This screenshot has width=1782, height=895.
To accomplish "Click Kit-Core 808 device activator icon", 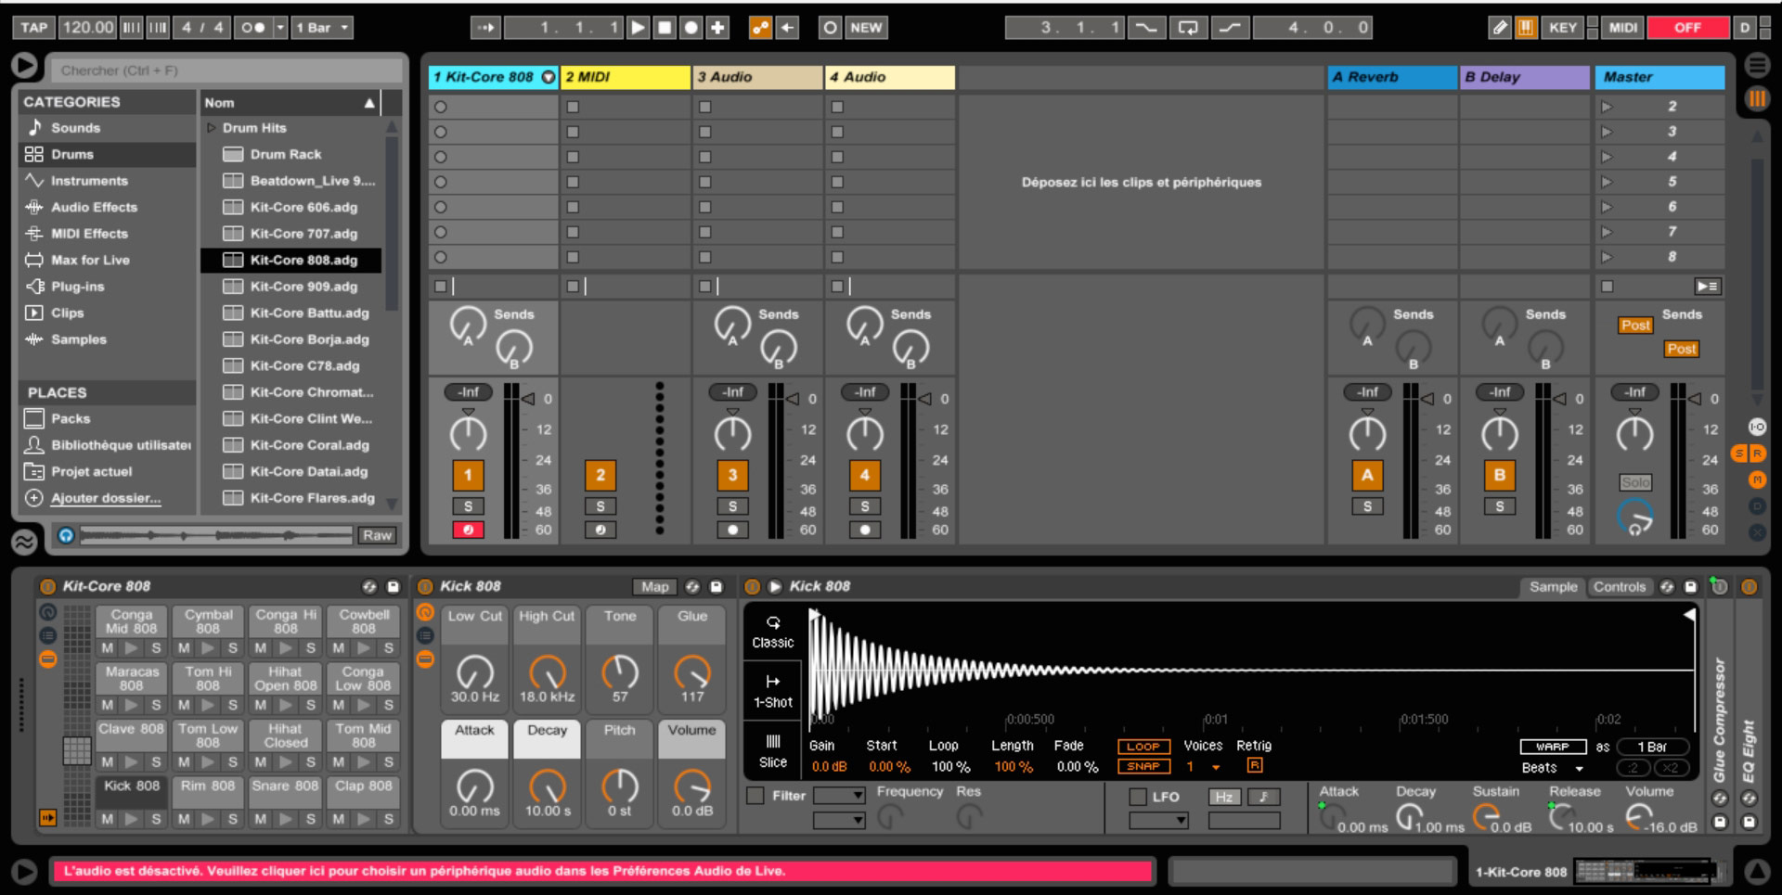I will click(48, 586).
